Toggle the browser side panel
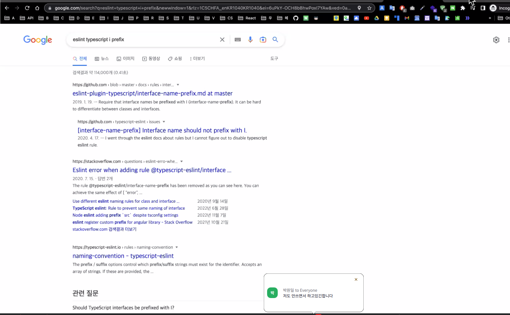The image size is (510, 315). coord(483,8)
